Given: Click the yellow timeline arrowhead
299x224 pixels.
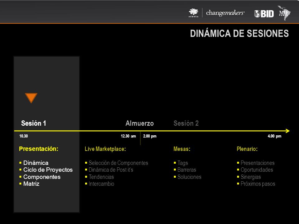Looking at the screenshot, I should pyautogui.click(x=287, y=131).
